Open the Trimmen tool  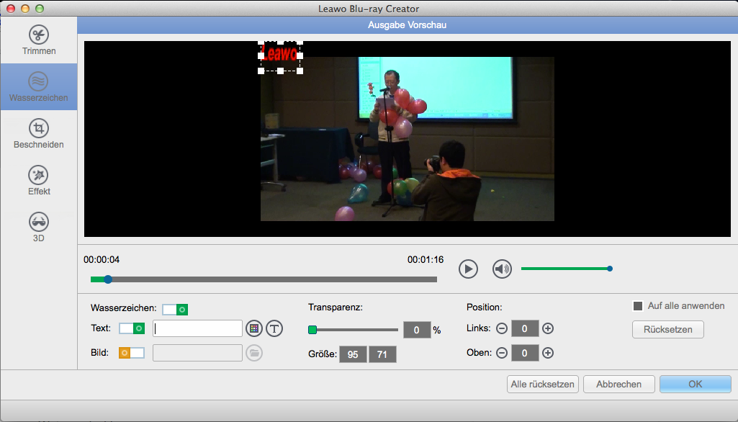click(x=39, y=40)
